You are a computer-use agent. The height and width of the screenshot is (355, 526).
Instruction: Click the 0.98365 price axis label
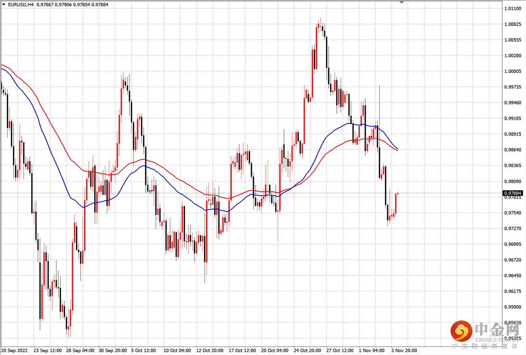[x=513, y=166]
